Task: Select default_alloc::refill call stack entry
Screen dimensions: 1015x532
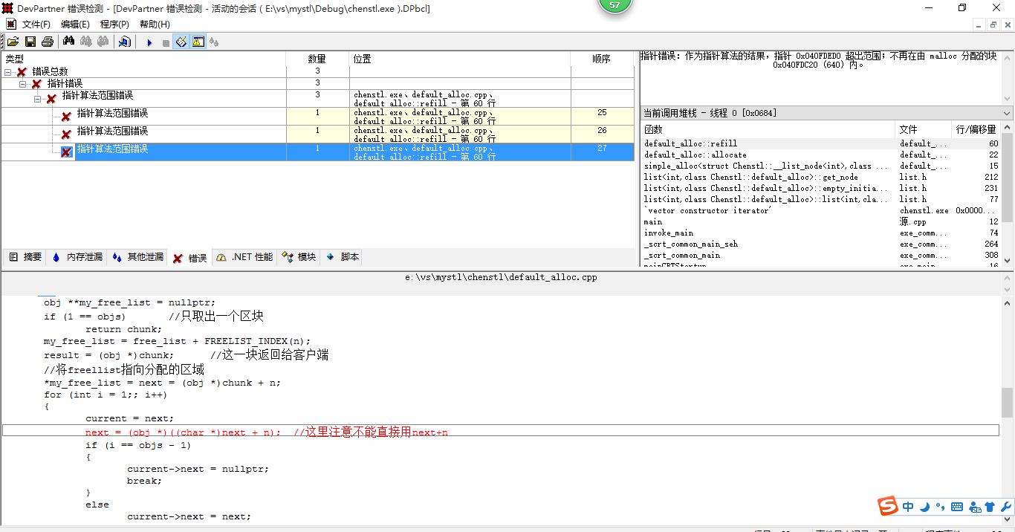Action: [x=820, y=143]
